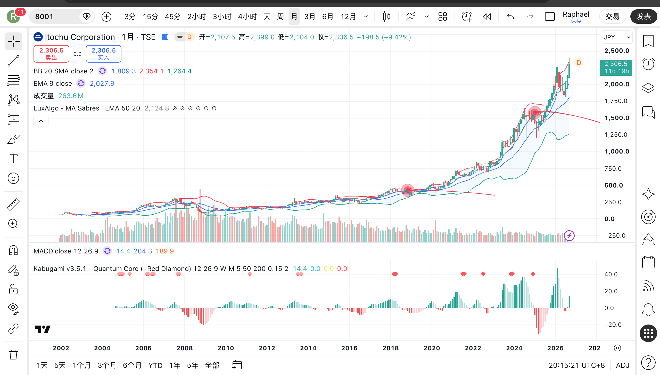Redo the last chart action
The height and width of the screenshot is (375, 660).
(x=530, y=17)
